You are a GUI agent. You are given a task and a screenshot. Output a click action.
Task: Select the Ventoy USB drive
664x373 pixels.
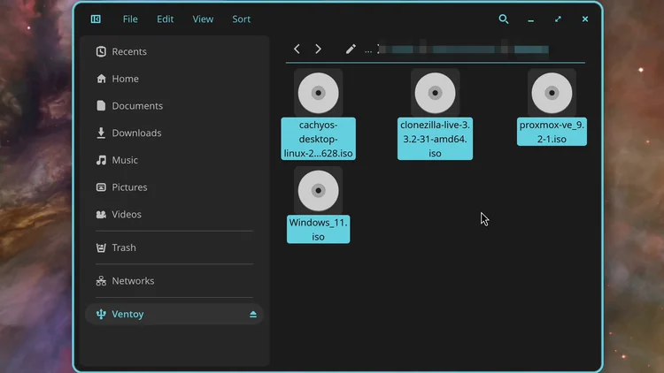(174, 314)
